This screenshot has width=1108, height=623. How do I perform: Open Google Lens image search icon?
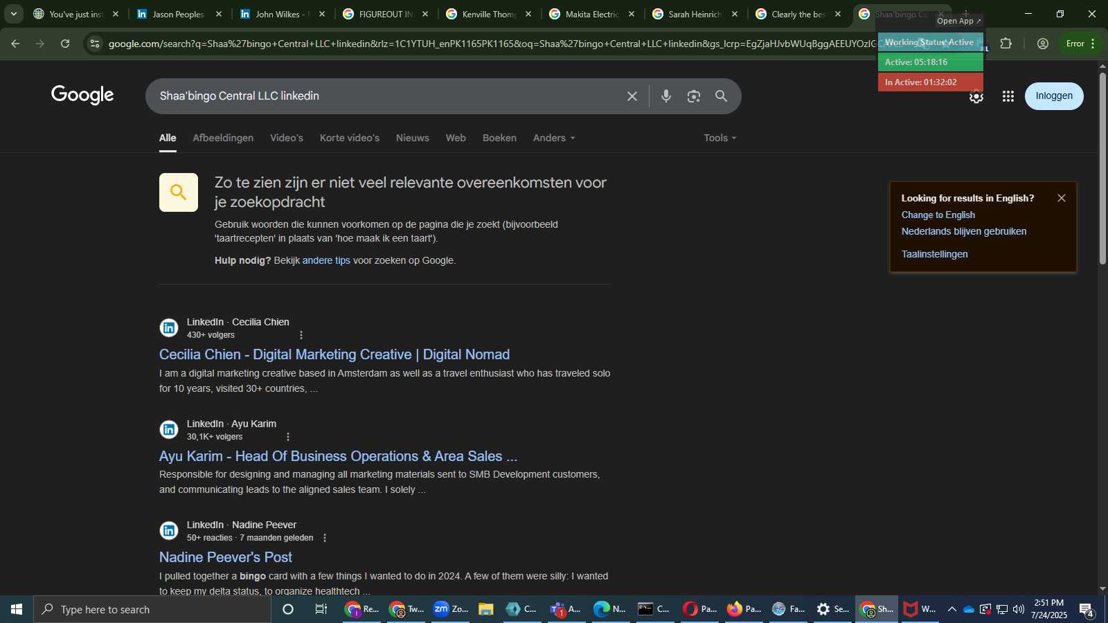(694, 96)
